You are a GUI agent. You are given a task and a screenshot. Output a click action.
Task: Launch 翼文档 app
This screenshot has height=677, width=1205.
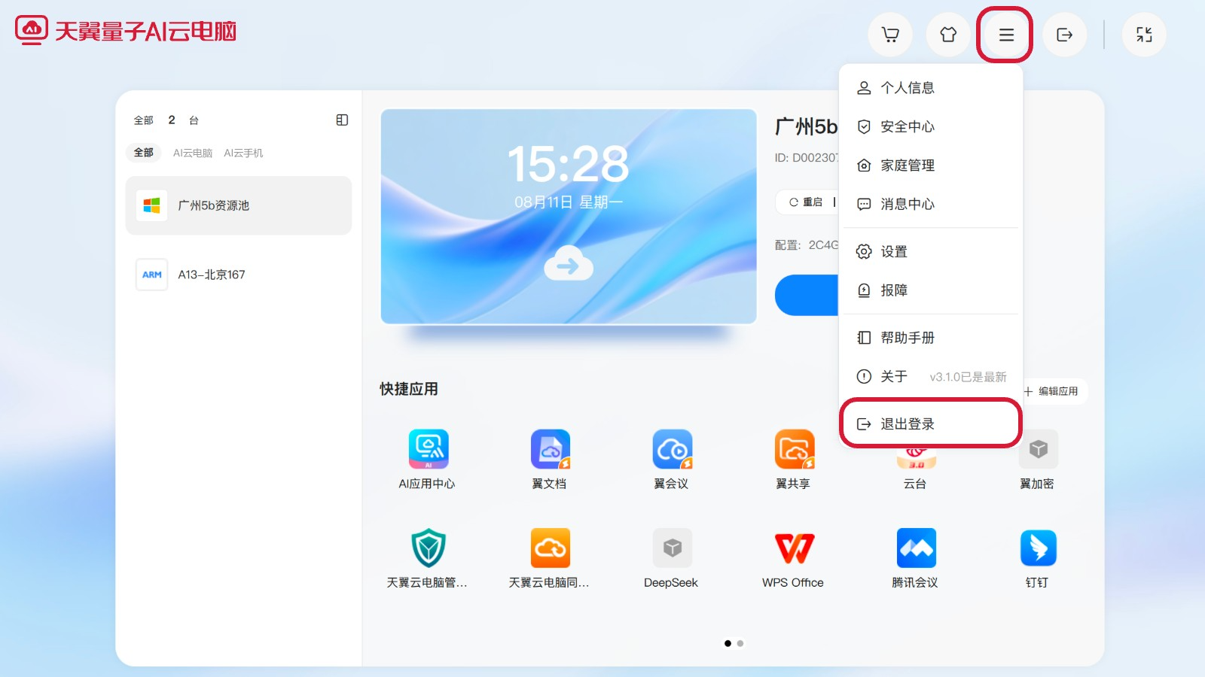[x=550, y=459]
